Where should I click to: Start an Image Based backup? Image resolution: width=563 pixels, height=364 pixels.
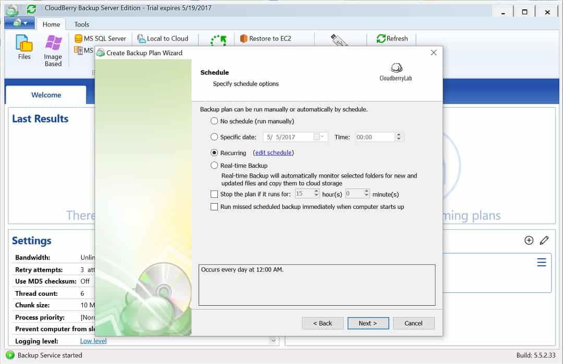(53, 51)
